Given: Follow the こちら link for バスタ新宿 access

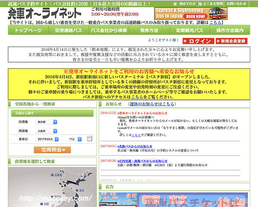Looking at the screenshot, I should [137, 97].
